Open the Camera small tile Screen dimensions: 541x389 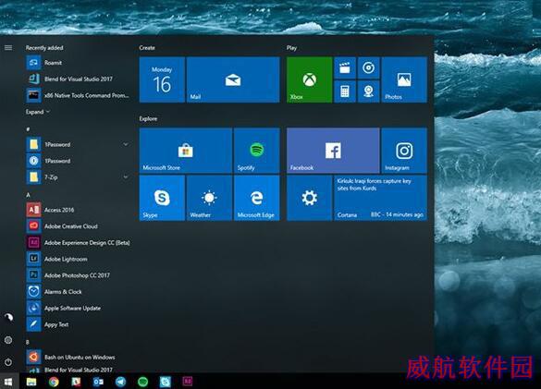click(368, 91)
